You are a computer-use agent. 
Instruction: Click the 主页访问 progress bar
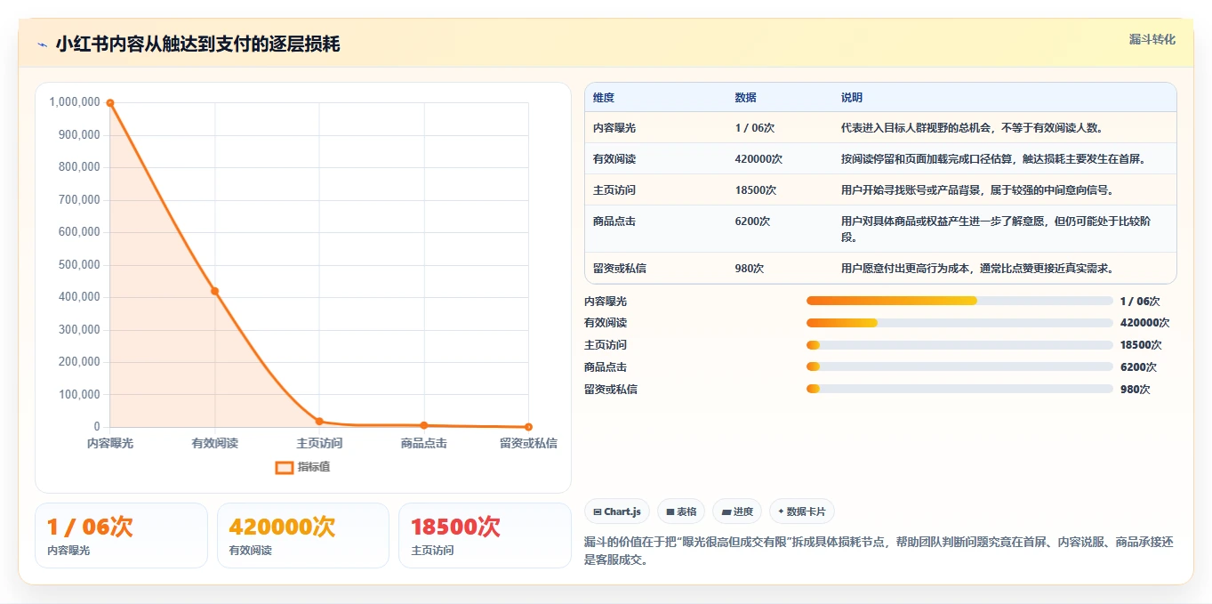click(959, 345)
